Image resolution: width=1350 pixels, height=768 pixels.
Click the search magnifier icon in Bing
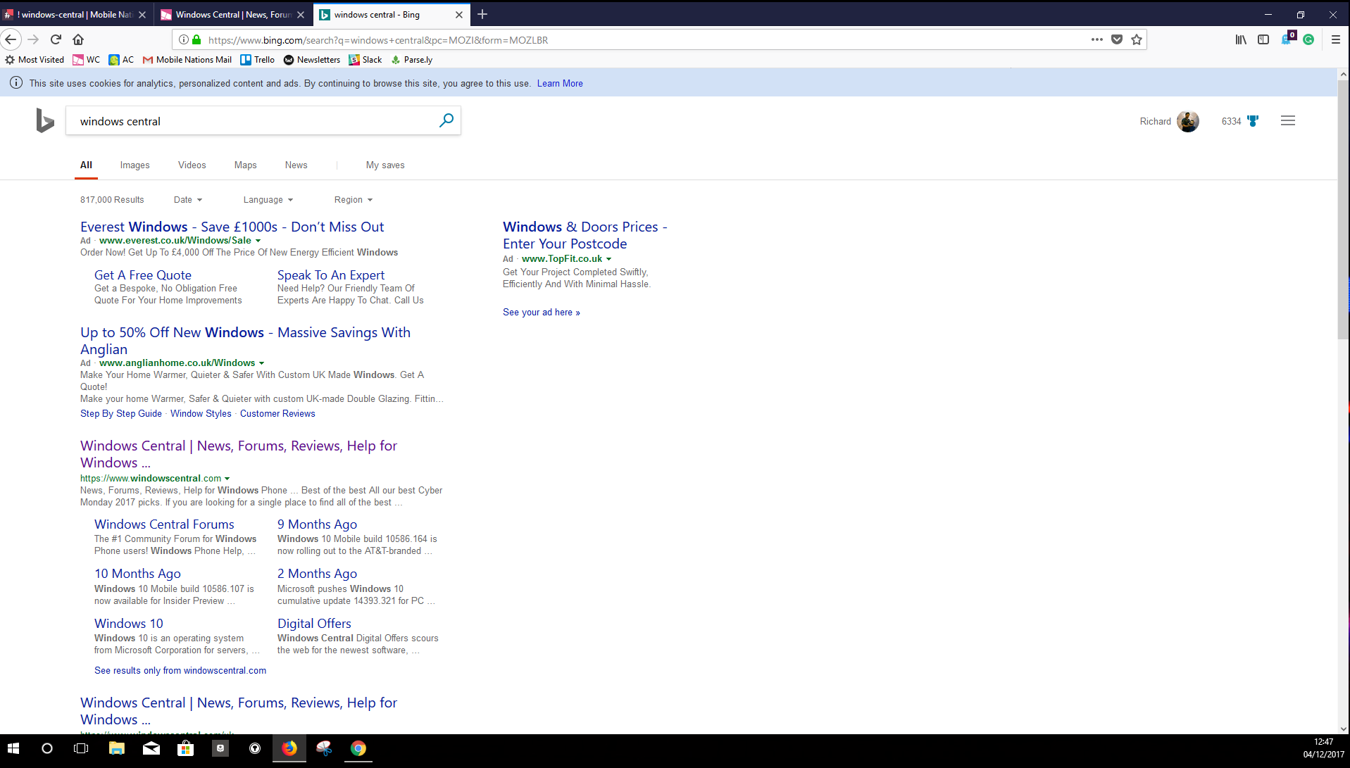tap(446, 120)
